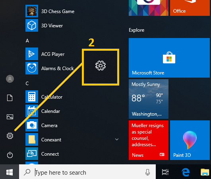Open the Calendar app icon
211x179 pixels.
[32, 111]
